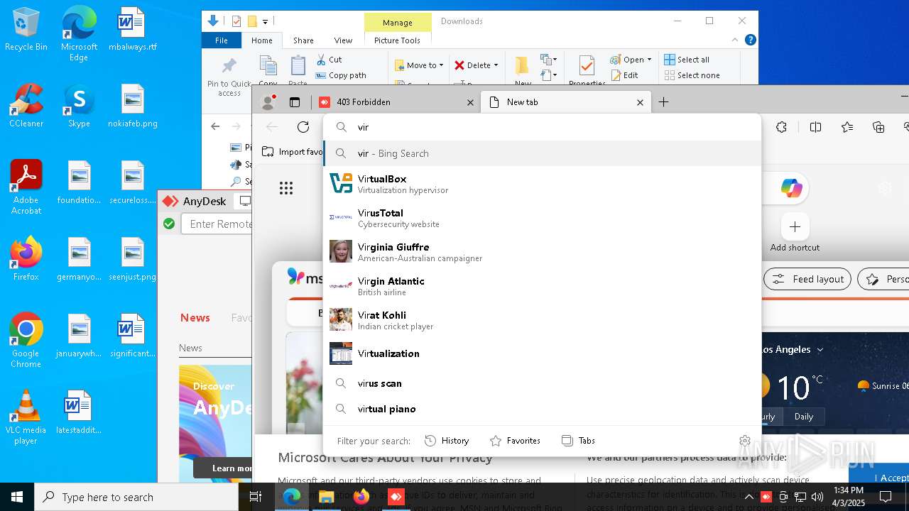The height and width of the screenshot is (511, 909).
Task: Select latestaddit... document on desktop
Action: [79, 413]
